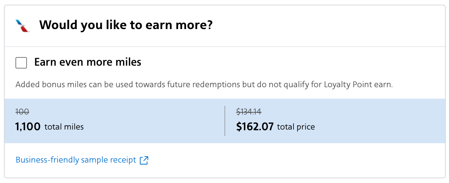Image resolution: width=449 pixels, height=183 pixels.
Task: Click the American Airlines logo icon
Action: click(22, 26)
